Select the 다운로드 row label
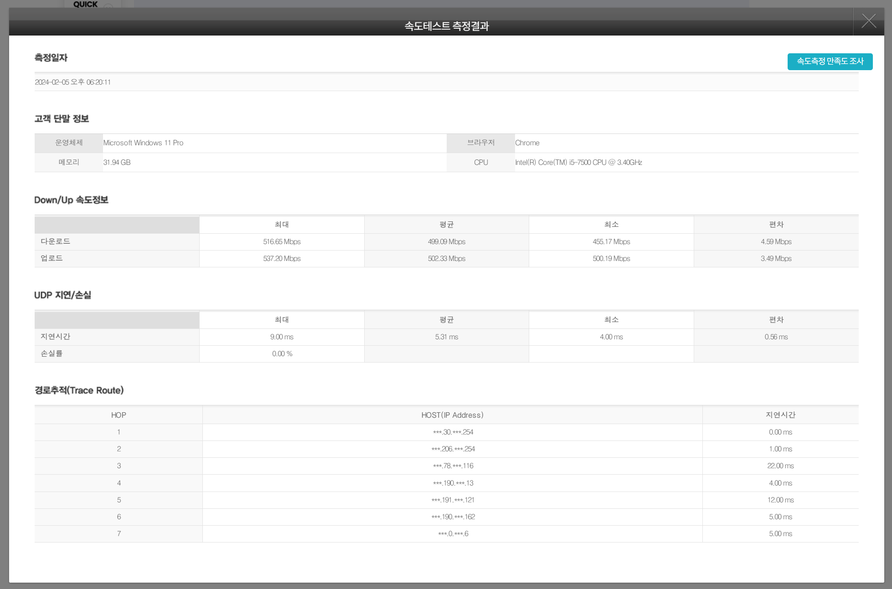This screenshot has height=589, width=892. tap(56, 241)
